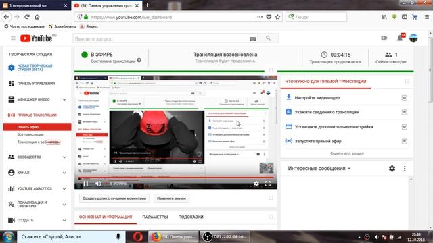Open the create video camera icon
This screenshot has width=433, height=243.
tap(384, 38)
